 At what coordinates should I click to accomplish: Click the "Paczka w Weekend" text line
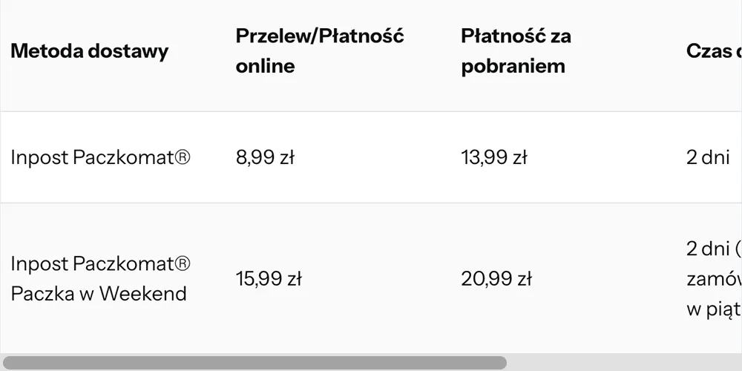pos(98,294)
